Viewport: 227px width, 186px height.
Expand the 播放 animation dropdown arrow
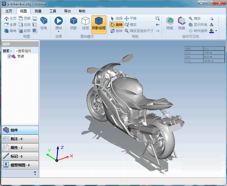[59, 31]
